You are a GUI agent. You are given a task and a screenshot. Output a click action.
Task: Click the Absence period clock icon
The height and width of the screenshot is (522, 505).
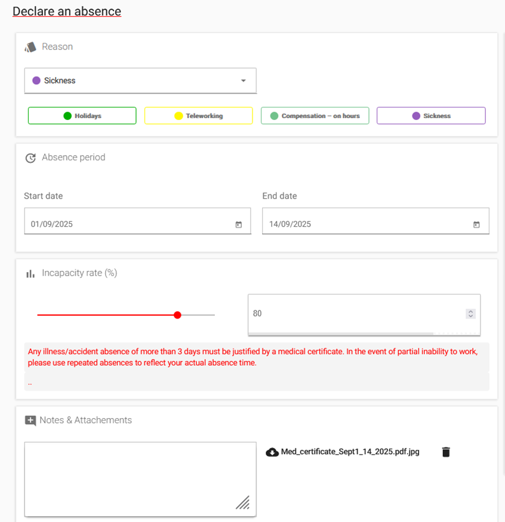(30, 158)
